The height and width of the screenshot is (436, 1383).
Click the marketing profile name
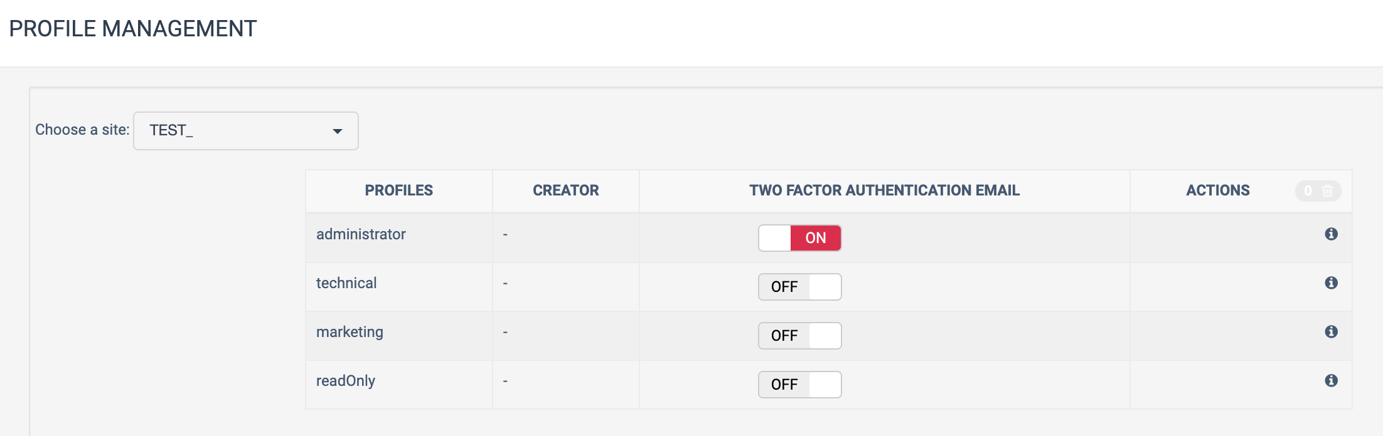click(350, 332)
